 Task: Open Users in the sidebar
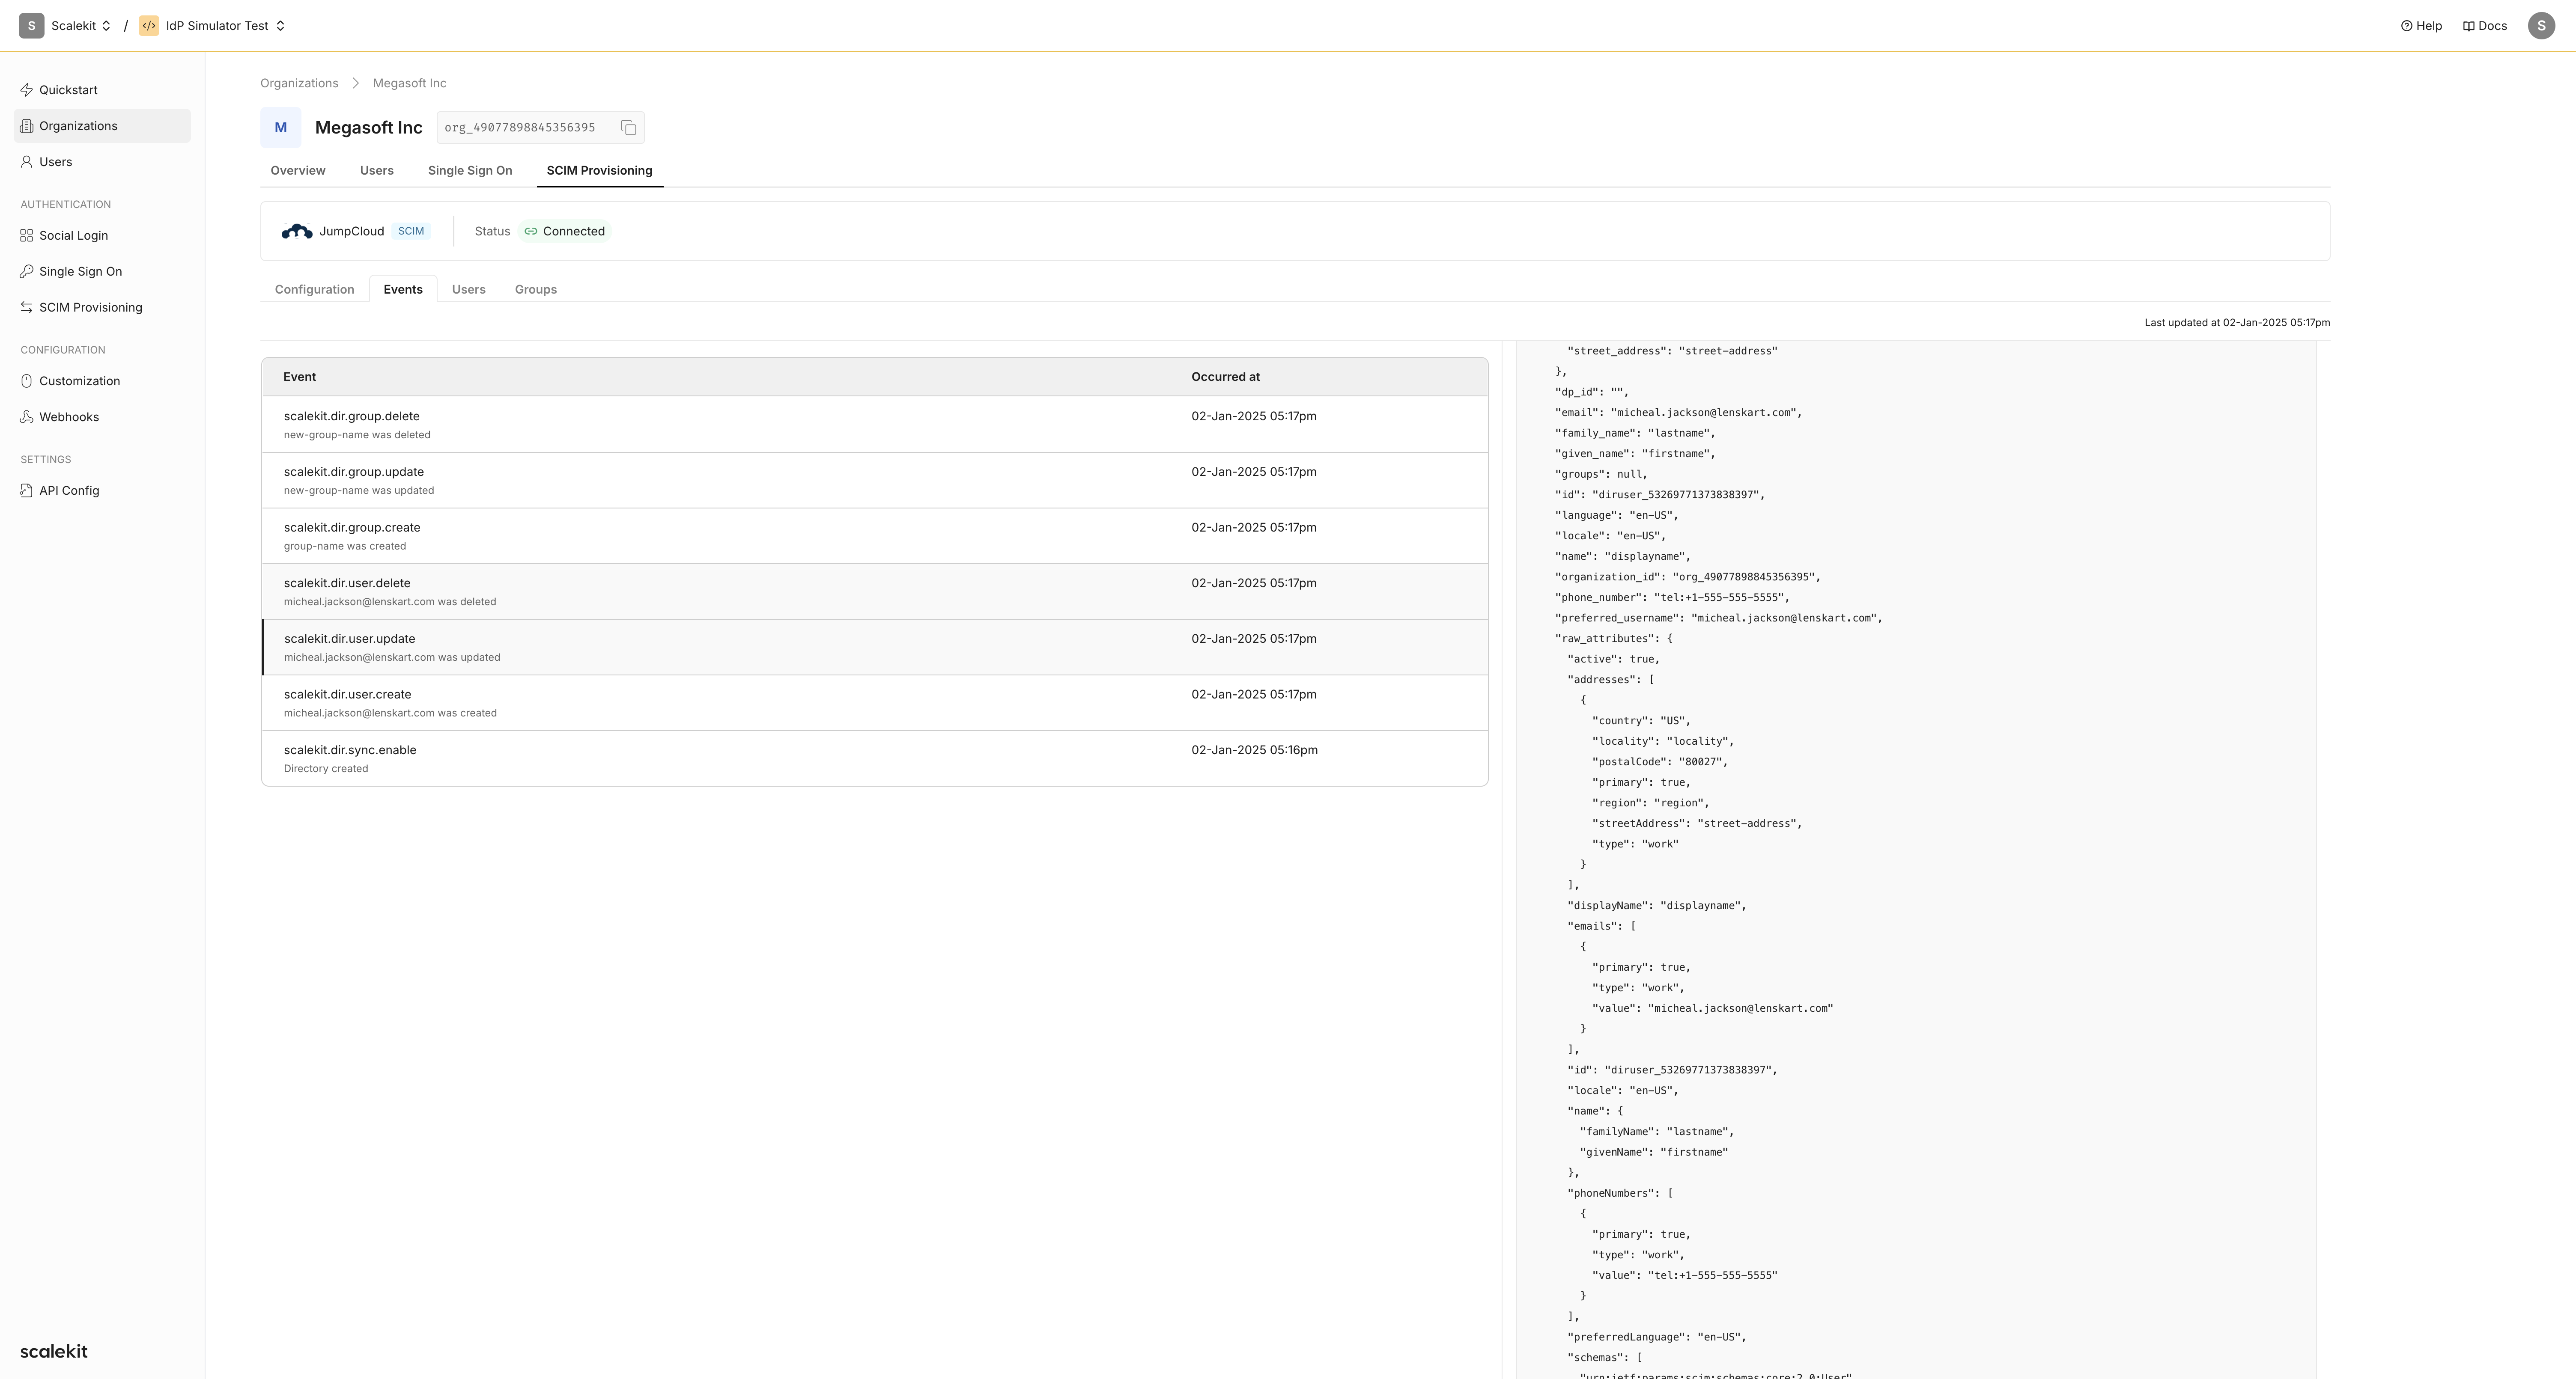tap(102, 162)
